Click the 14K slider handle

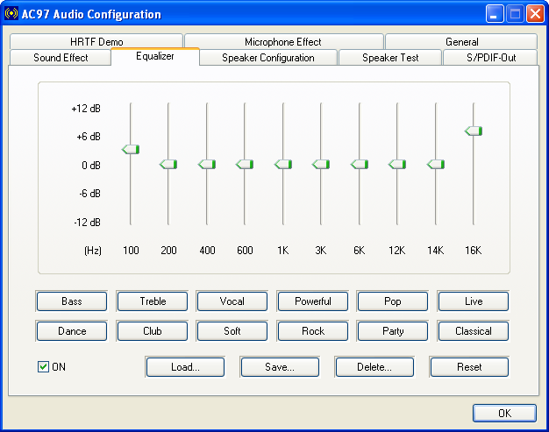point(436,165)
